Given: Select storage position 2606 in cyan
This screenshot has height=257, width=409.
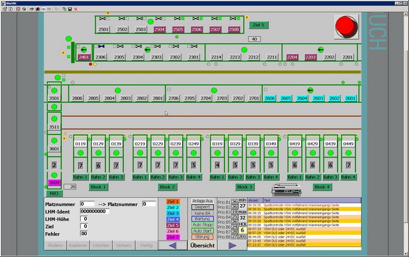Looking at the screenshot, I should pos(270,98).
